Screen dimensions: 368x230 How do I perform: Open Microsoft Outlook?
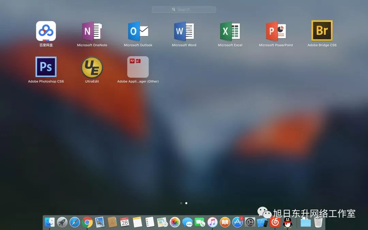coord(138,31)
